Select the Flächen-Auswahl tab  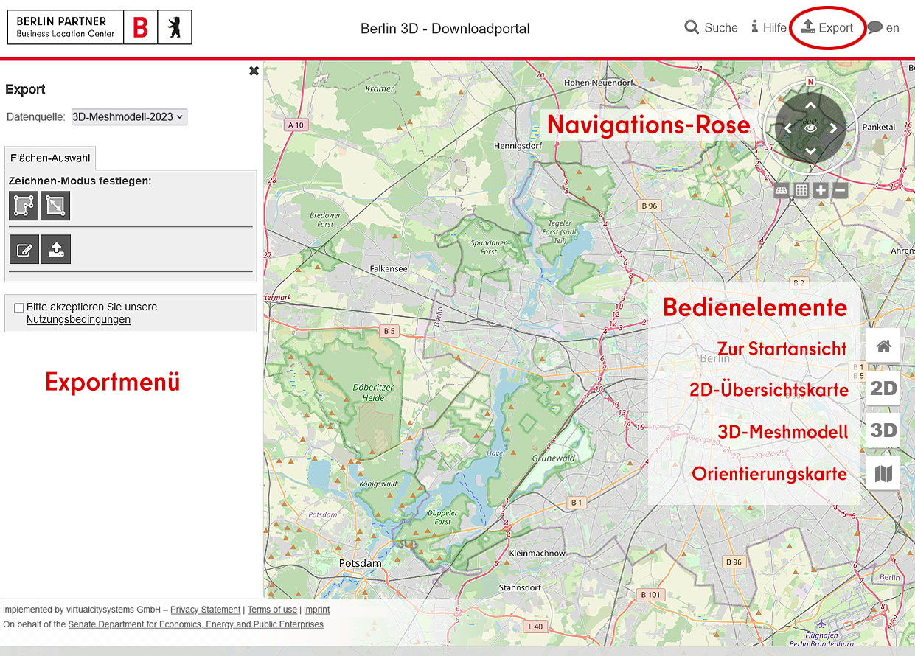50,158
